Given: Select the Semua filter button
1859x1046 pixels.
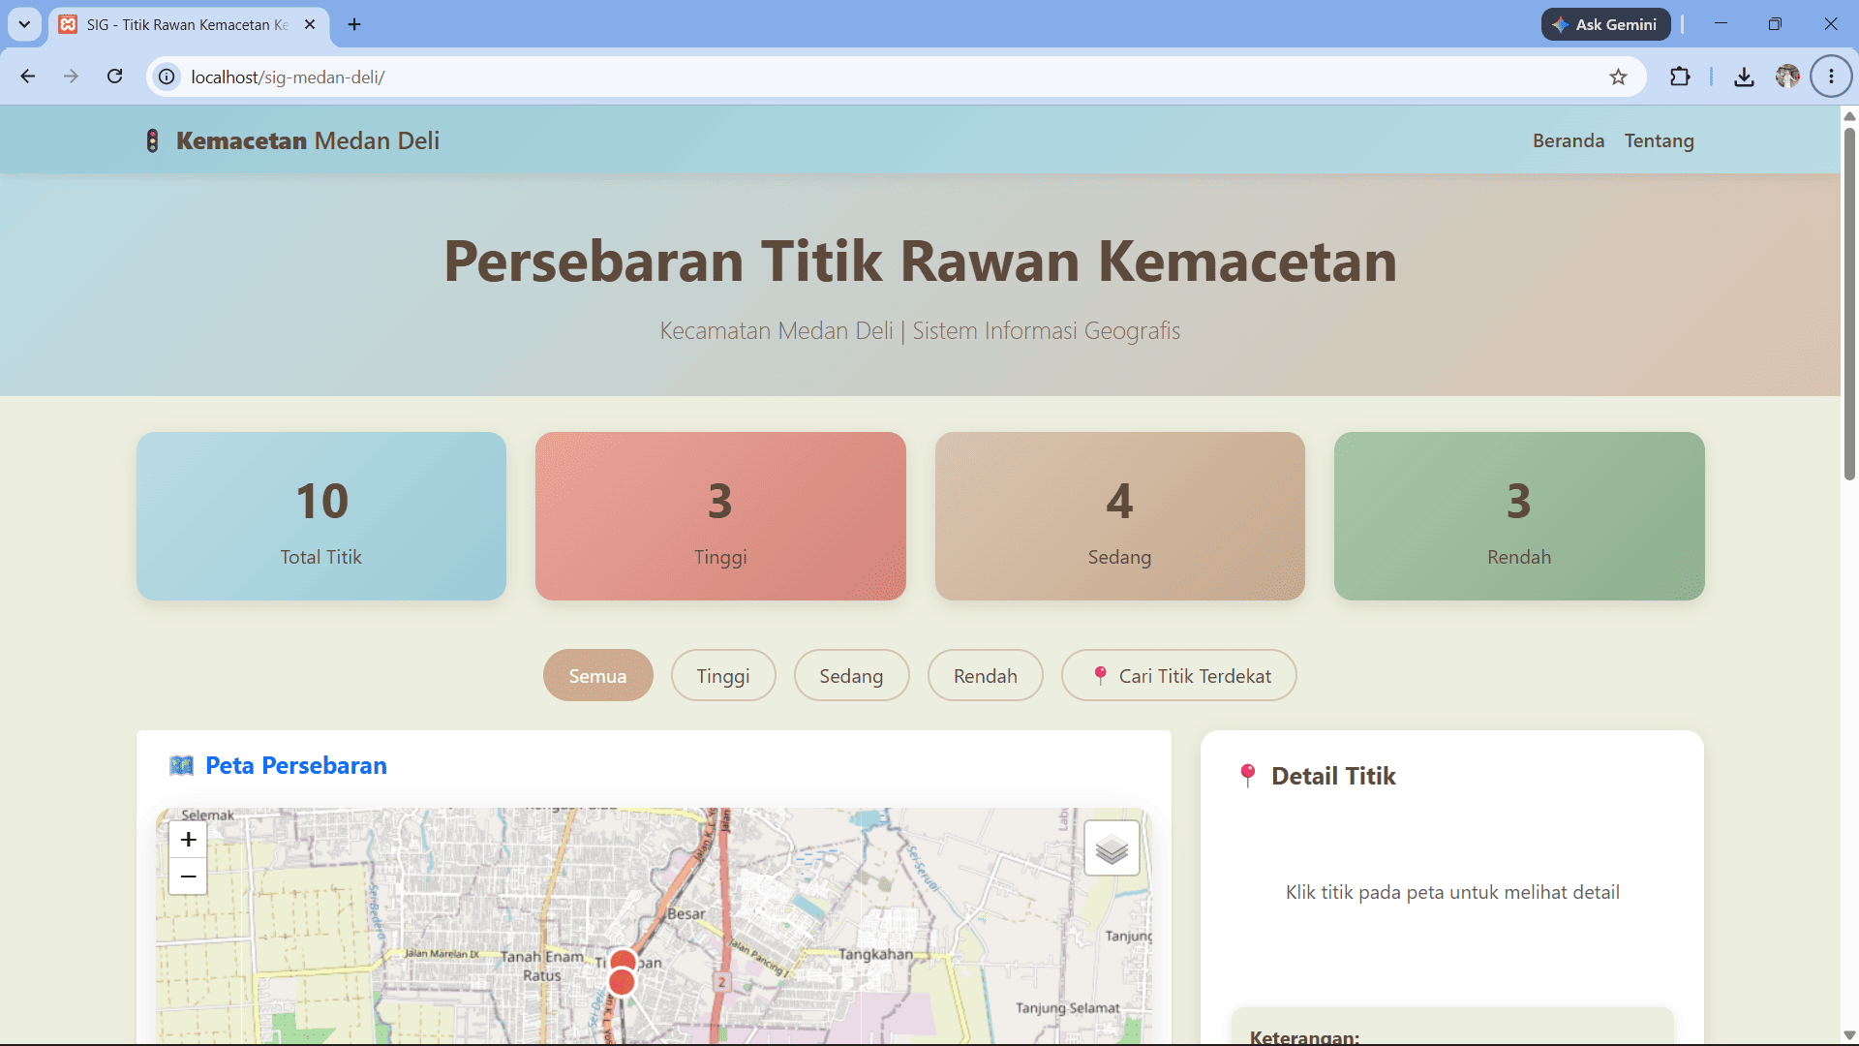Looking at the screenshot, I should [597, 676].
